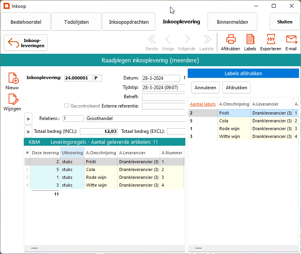Viewport: 301px width, 254px height.
Task: Click Annuleren in Labels afdrukken panel
Action: 205,88
